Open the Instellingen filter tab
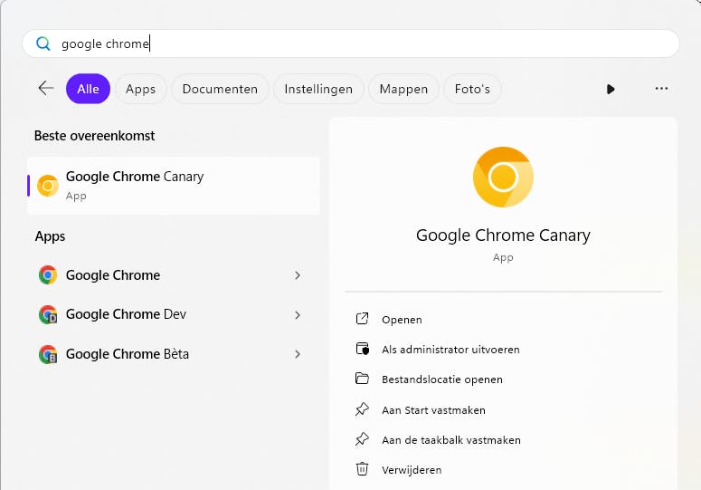 click(x=318, y=89)
